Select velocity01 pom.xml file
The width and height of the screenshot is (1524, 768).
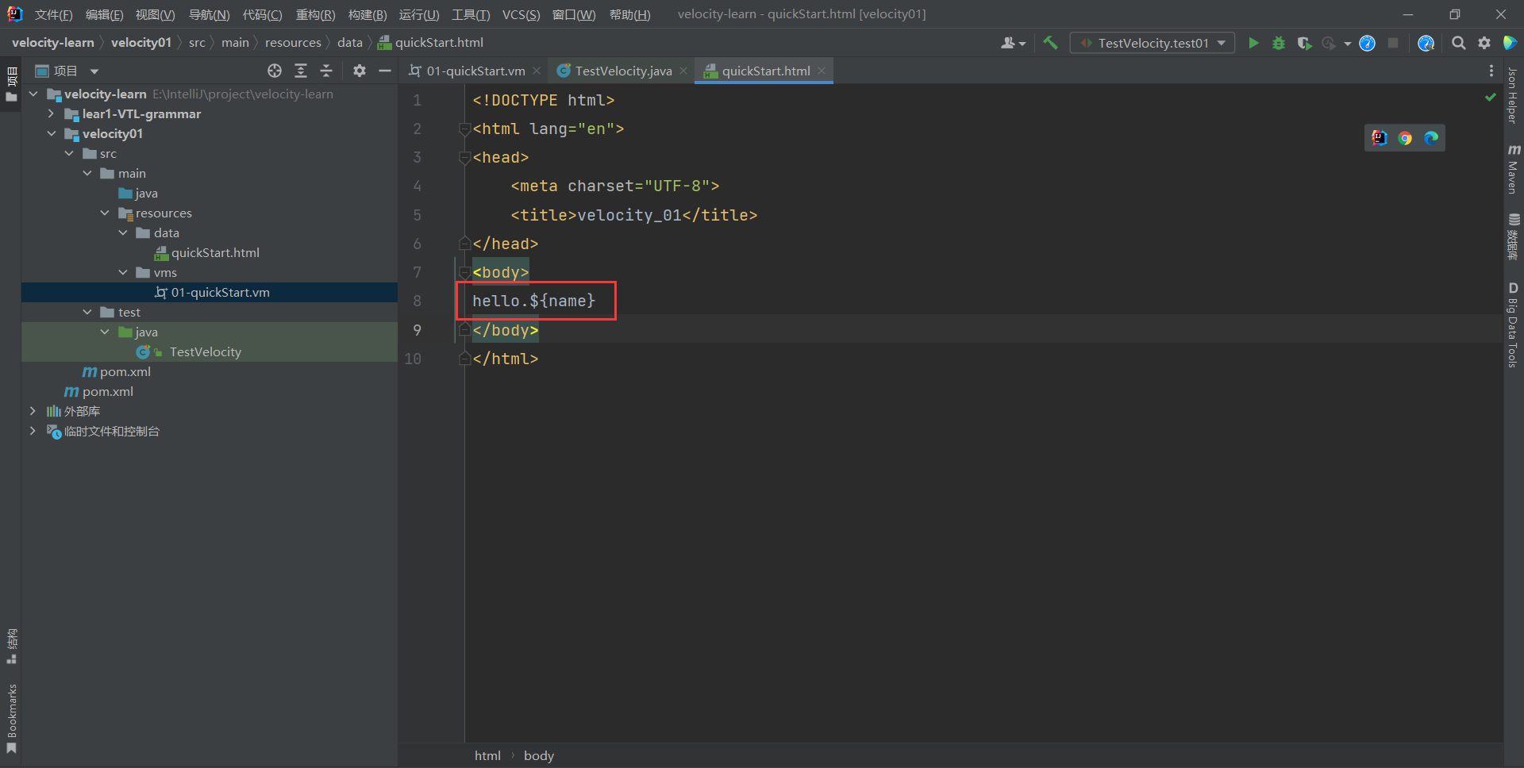point(125,371)
